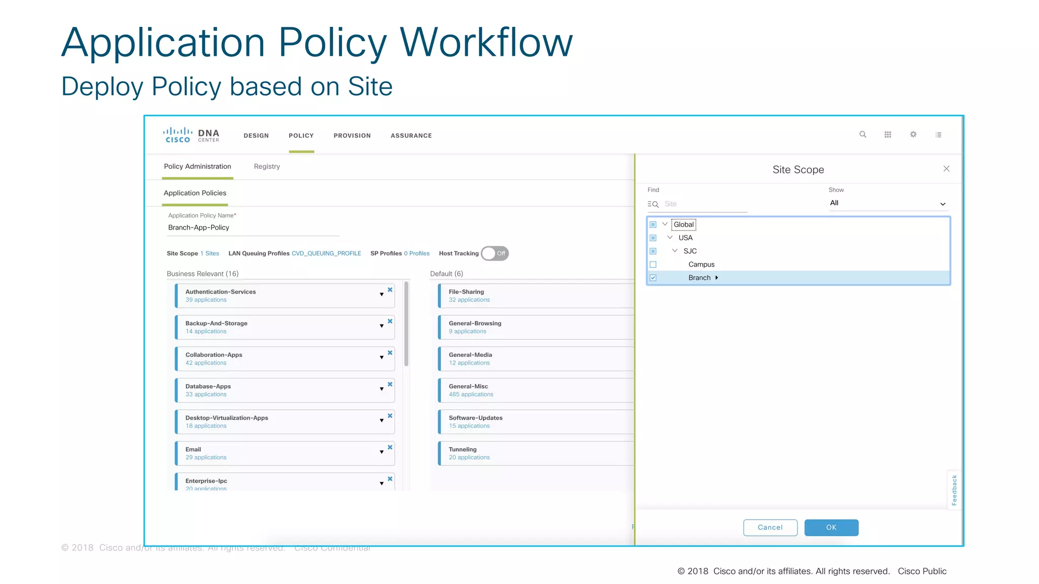
Task: Open the Show All dropdown
Action: pos(888,203)
